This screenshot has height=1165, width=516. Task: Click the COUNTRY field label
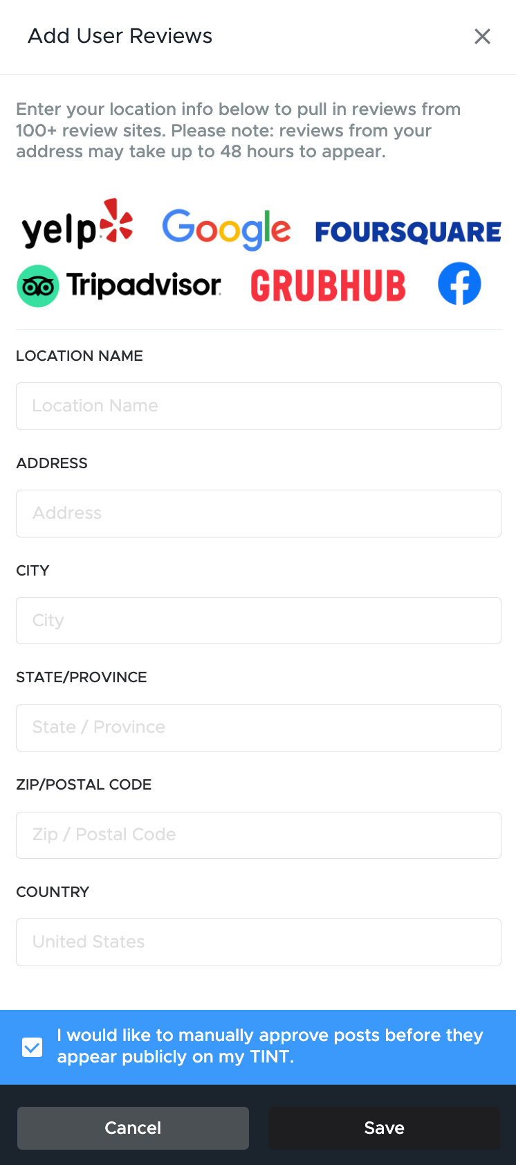(x=53, y=892)
